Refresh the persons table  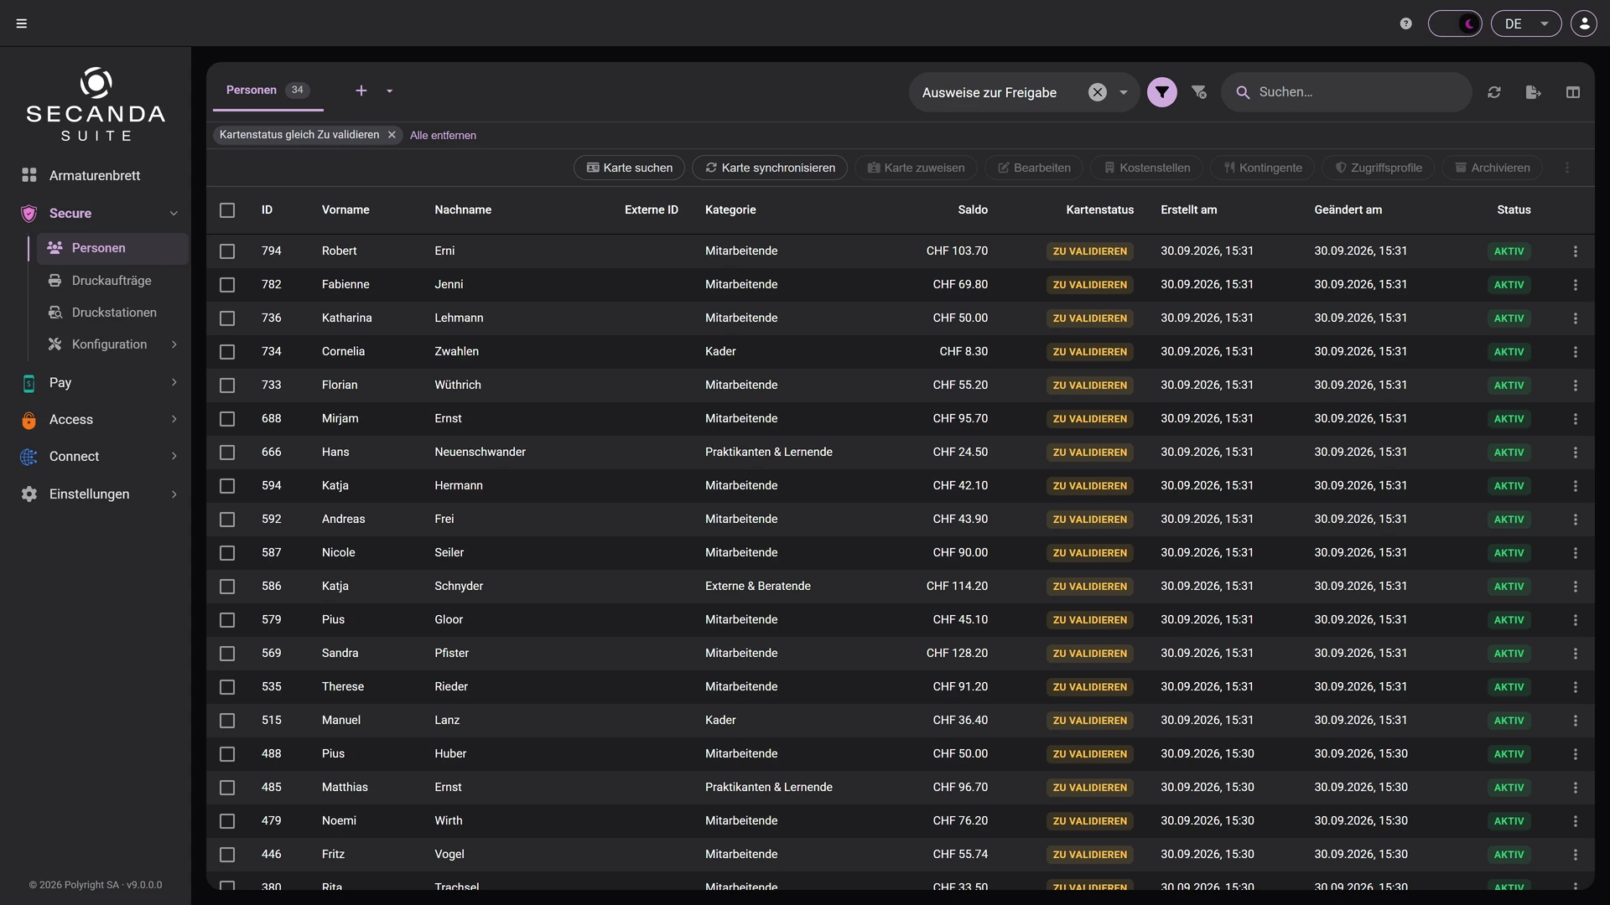click(1494, 92)
